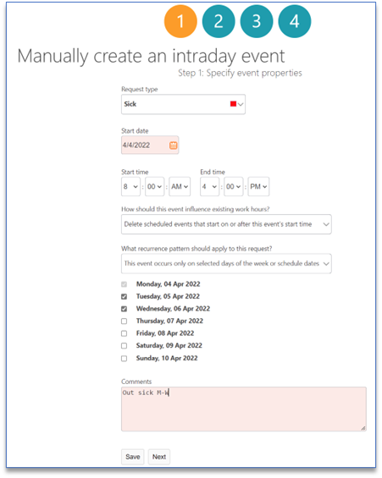Expand the work hours influence dropdown
The width and height of the screenshot is (382, 478).
(x=226, y=224)
